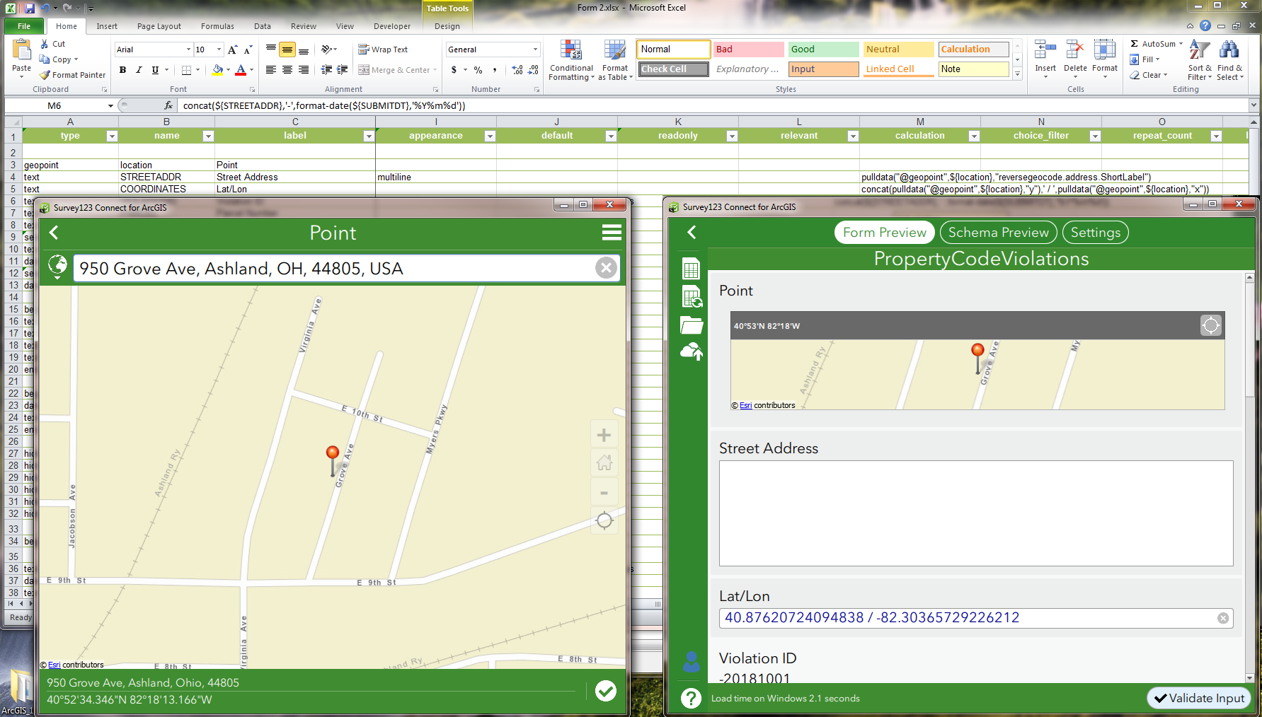Open the Number format dropdown (General)
Image resolution: width=1262 pixels, height=717 pixels.
(535, 49)
